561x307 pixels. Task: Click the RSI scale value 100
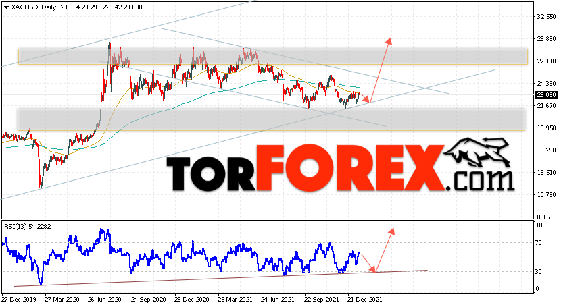pyautogui.click(x=541, y=225)
